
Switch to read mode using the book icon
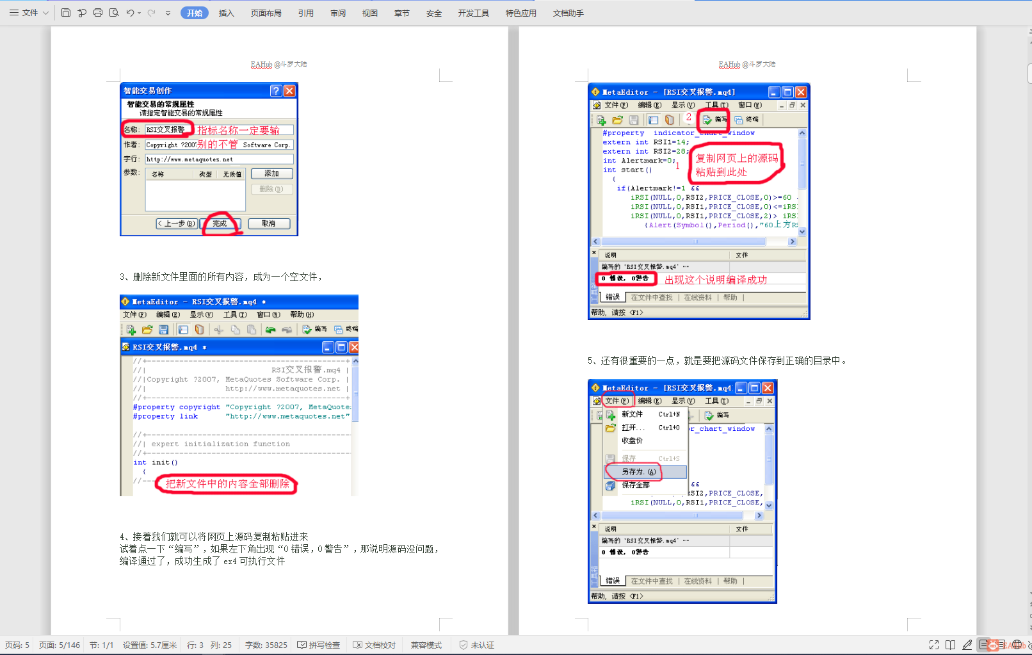tap(949, 645)
